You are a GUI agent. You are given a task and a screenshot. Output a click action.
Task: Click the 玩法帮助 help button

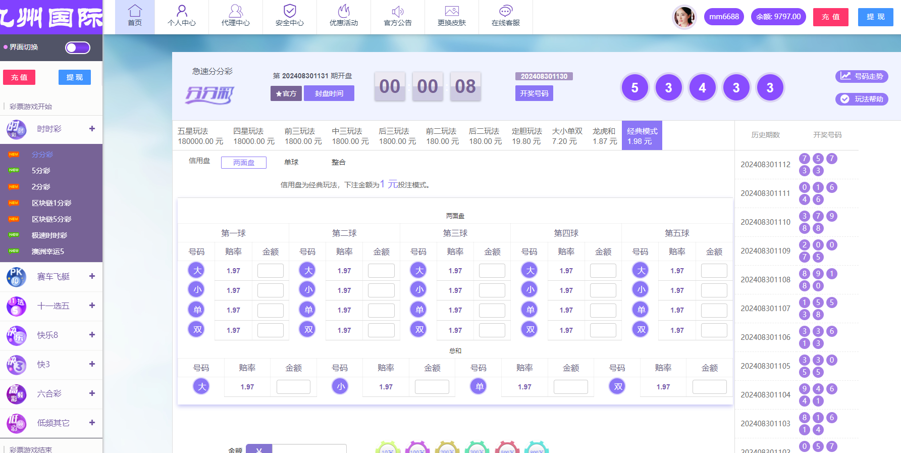[862, 99]
